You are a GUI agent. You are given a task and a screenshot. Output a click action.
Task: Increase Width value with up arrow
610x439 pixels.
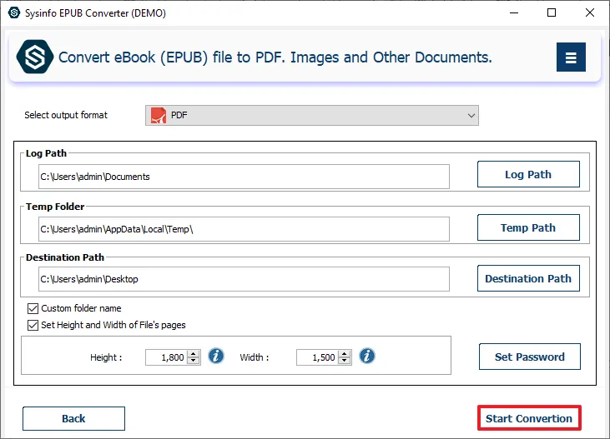(x=345, y=353)
